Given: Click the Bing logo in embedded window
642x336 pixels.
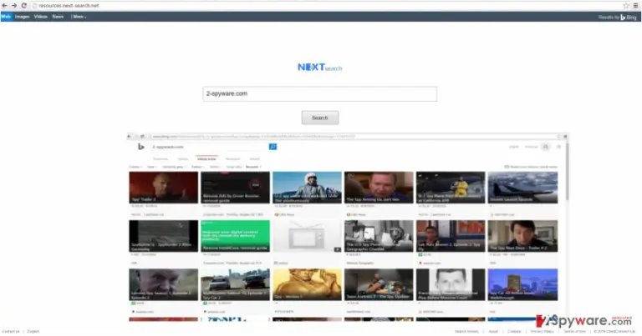Looking at the screenshot, I should (140, 147).
